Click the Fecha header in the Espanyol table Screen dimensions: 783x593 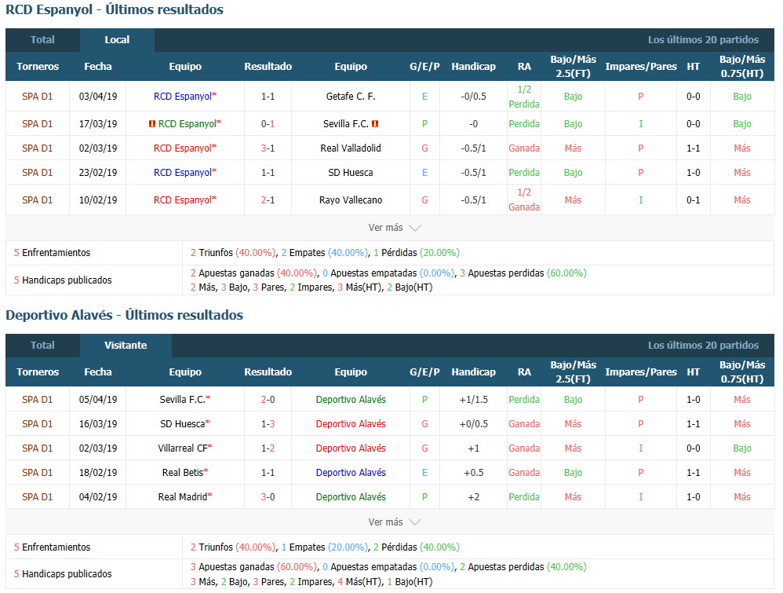pyautogui.click(x=98, y=67)
